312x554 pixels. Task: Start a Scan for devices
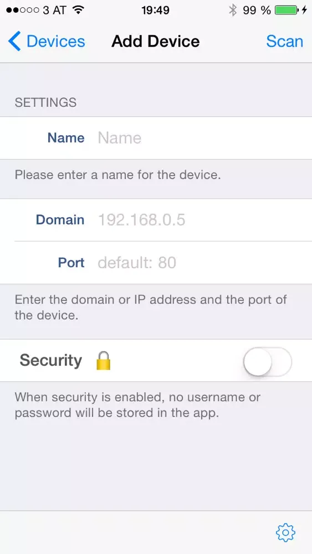click(x=284, y=42)
